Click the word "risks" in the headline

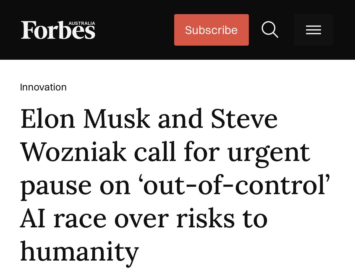(205, 219)
